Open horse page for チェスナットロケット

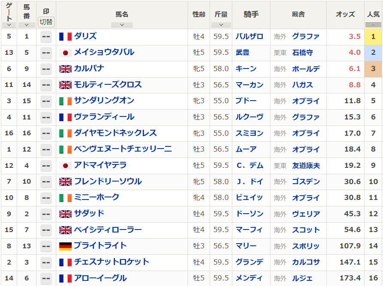point(112,262)
